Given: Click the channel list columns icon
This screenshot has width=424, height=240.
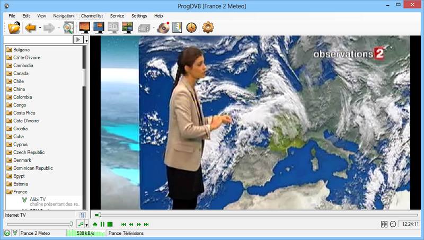Looking at the screenshot, I should (83, 215).
